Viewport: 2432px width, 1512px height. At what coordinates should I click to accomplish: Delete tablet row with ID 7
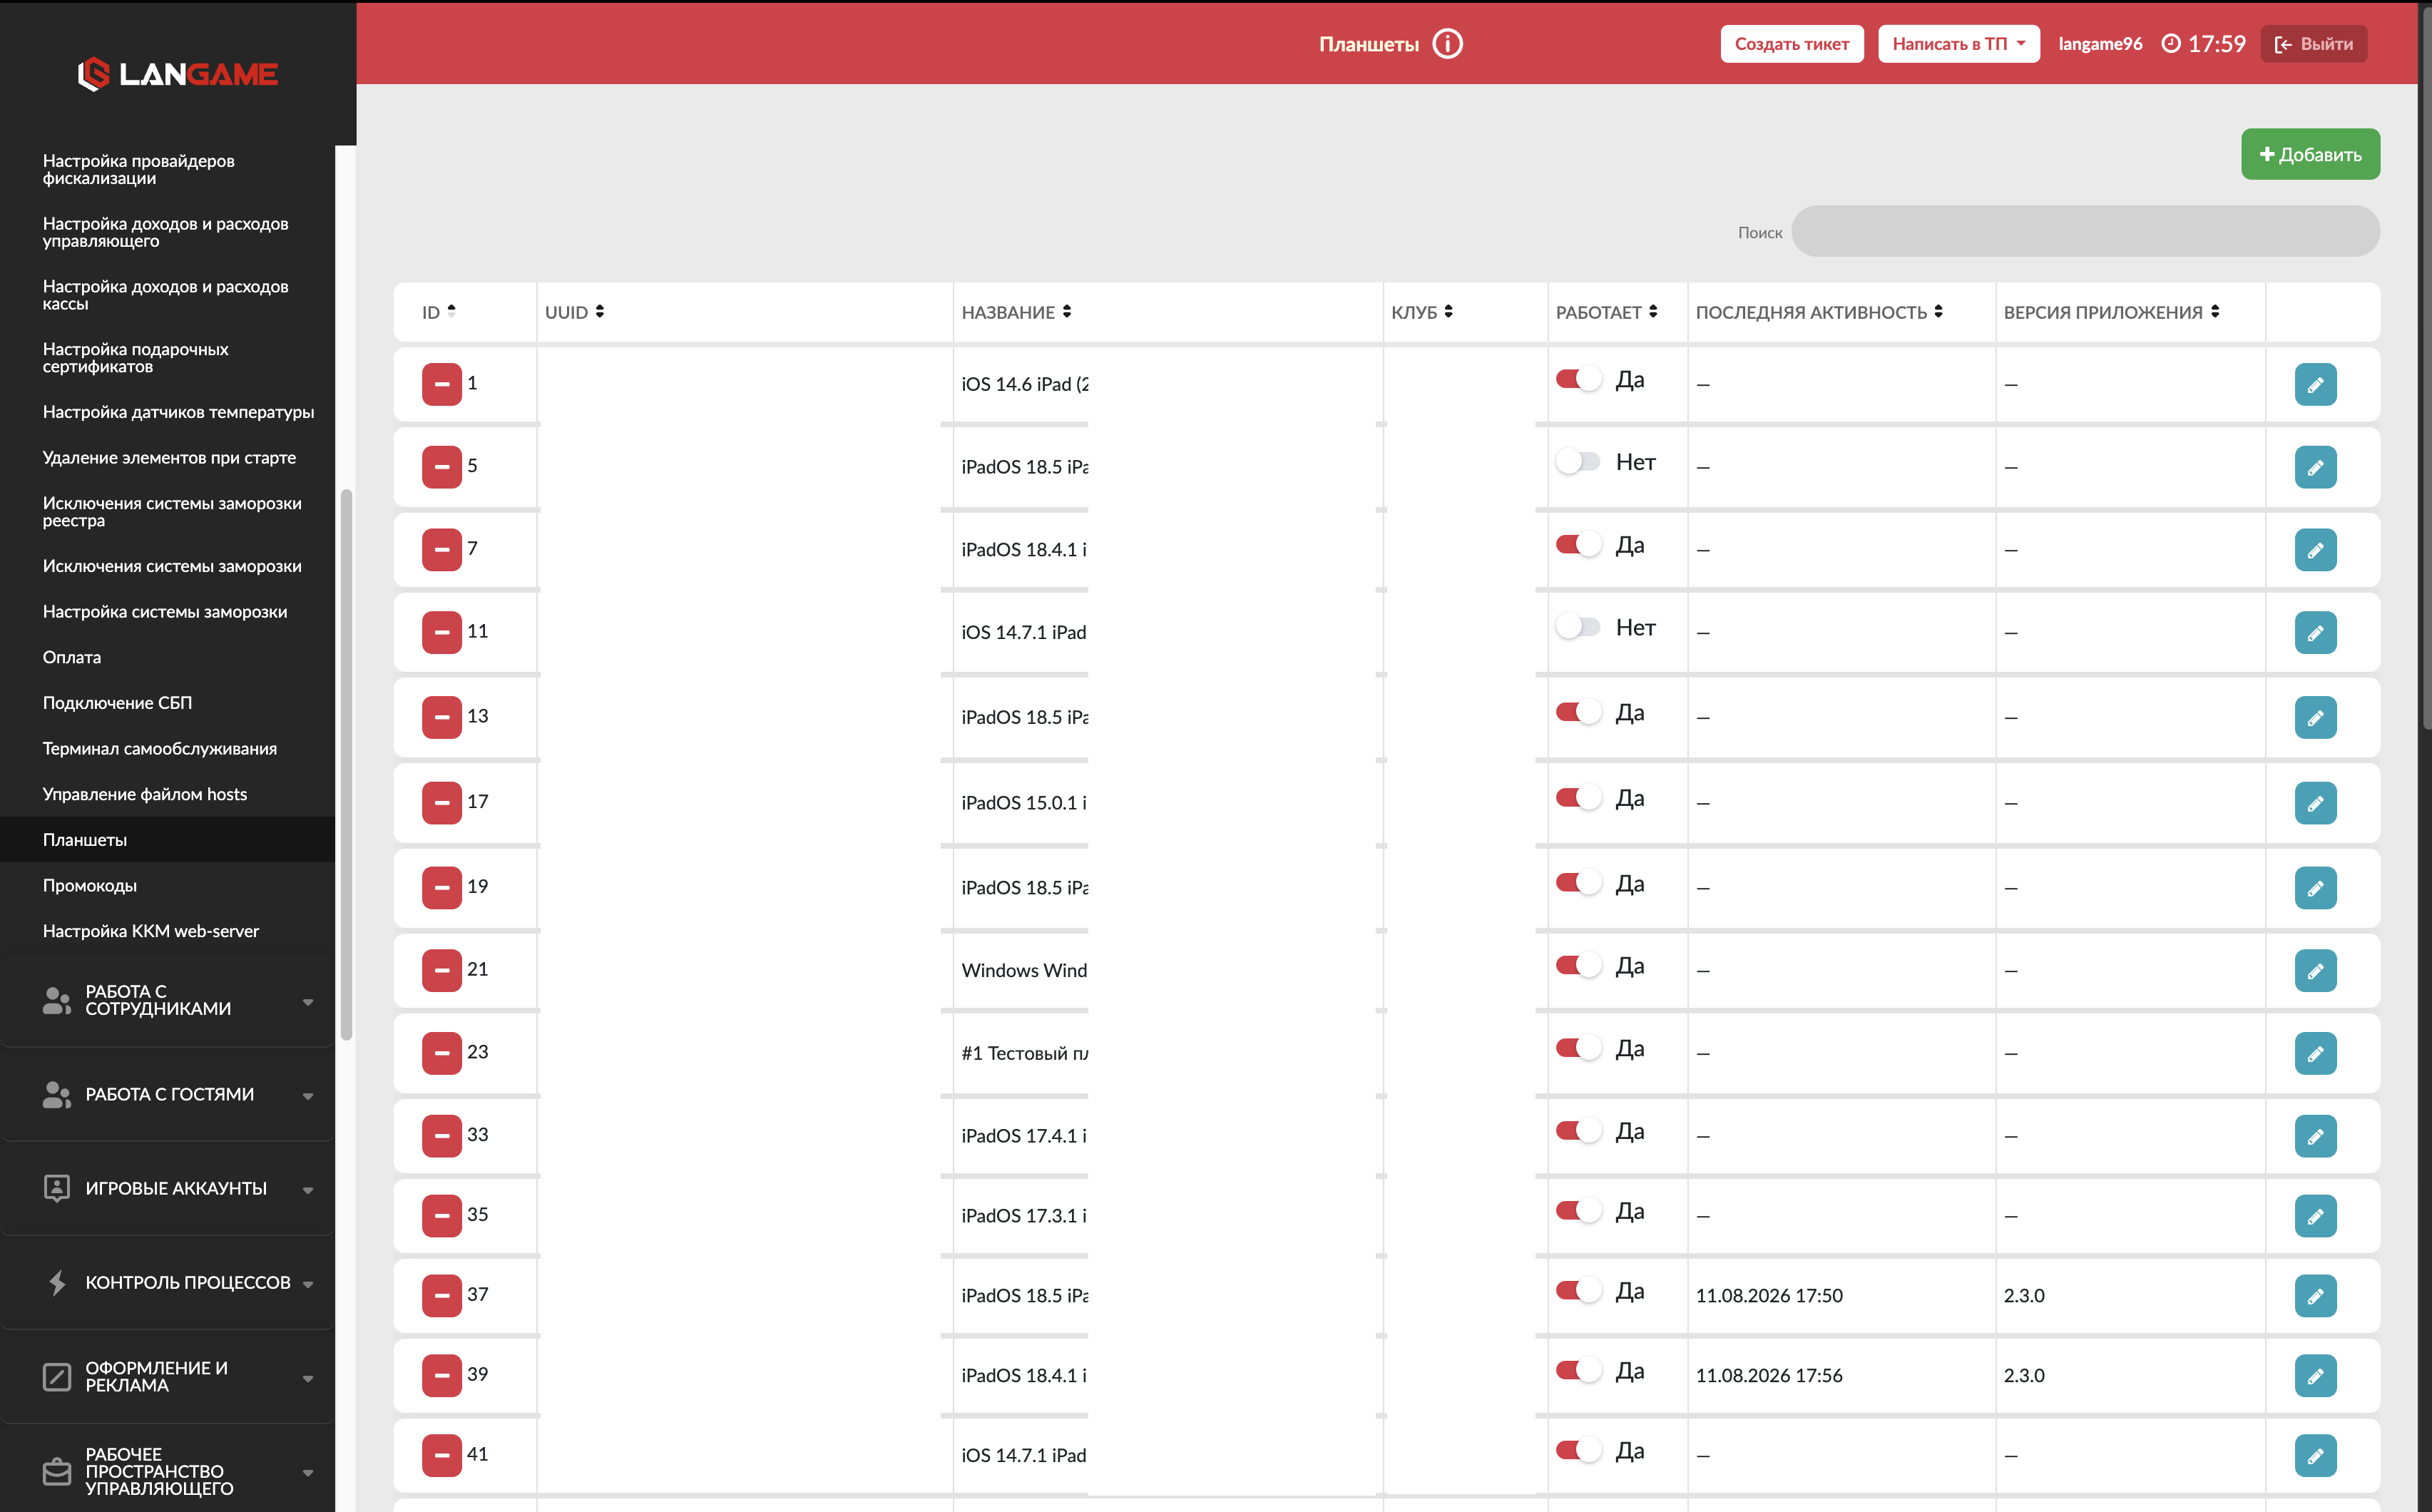coord(441,550)
